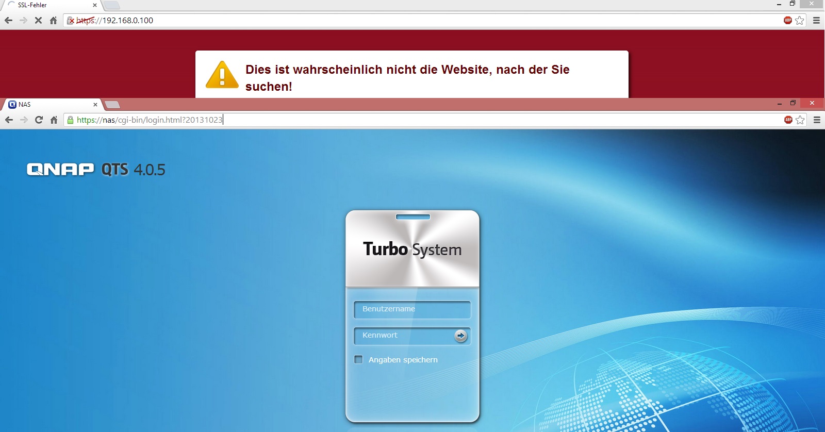Click yellow SSL warning triangle icon
The height and width of the screenshot is (432, 825).
[x=222, y=75]
